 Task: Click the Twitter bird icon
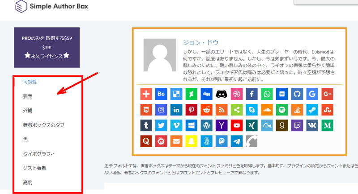coord(161,126)
